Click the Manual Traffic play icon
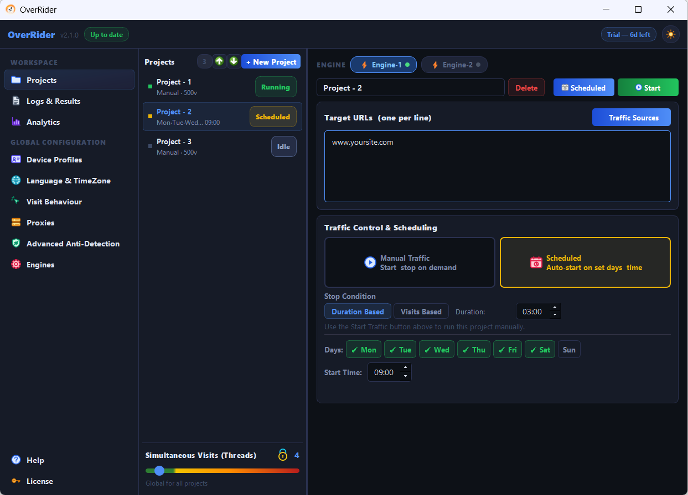 [x=370, y=262]
